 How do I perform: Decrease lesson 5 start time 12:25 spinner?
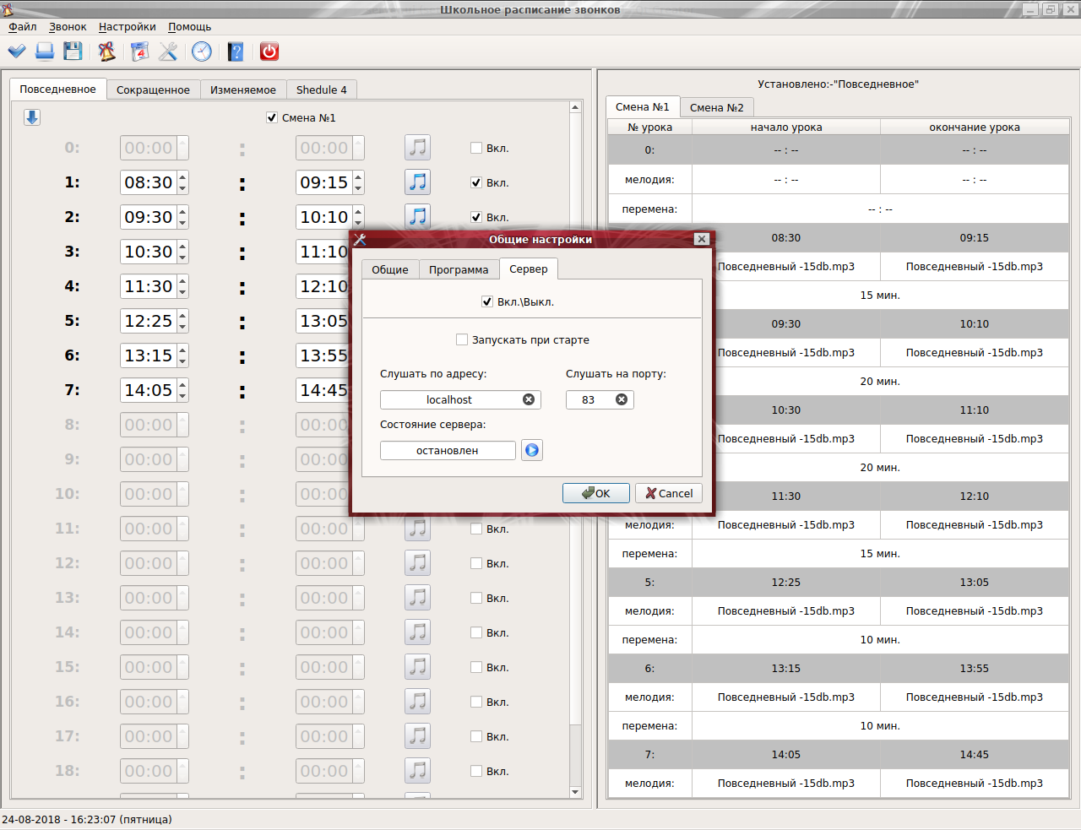click(x=182, y=326)
